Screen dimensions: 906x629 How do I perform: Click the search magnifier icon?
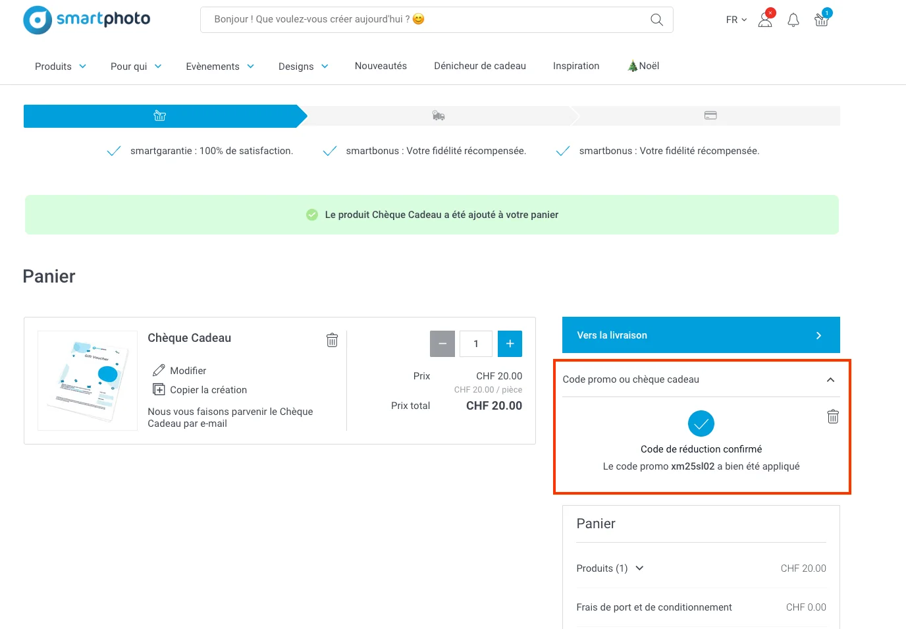tap(656, 20)
